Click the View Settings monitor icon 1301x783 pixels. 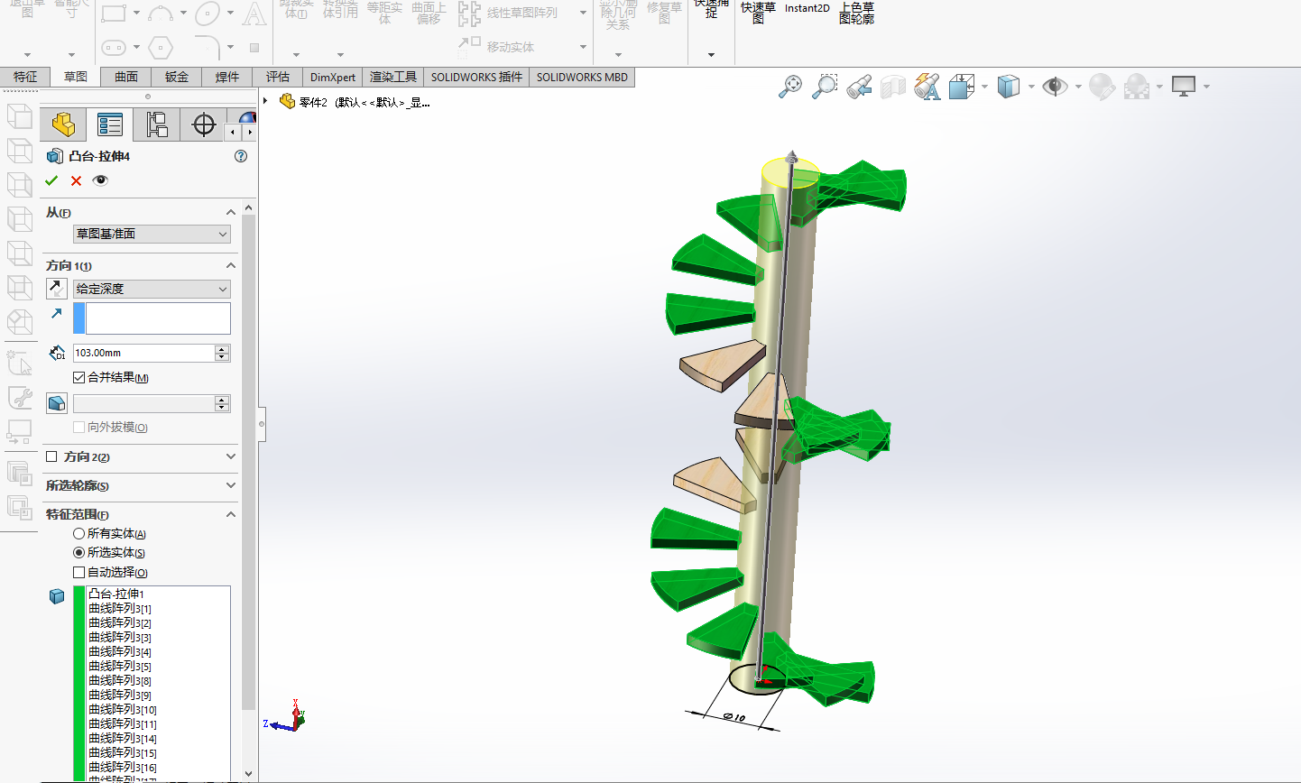1184,87
